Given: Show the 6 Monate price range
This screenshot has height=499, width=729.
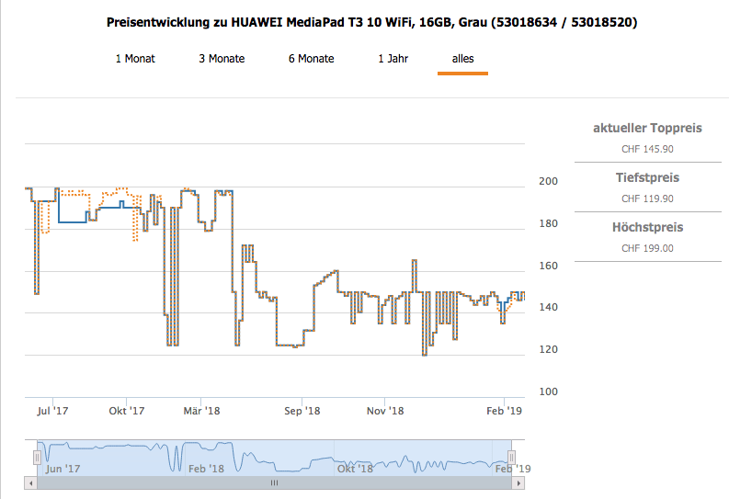Looking at the screenshot, I should tap(311, 59).
